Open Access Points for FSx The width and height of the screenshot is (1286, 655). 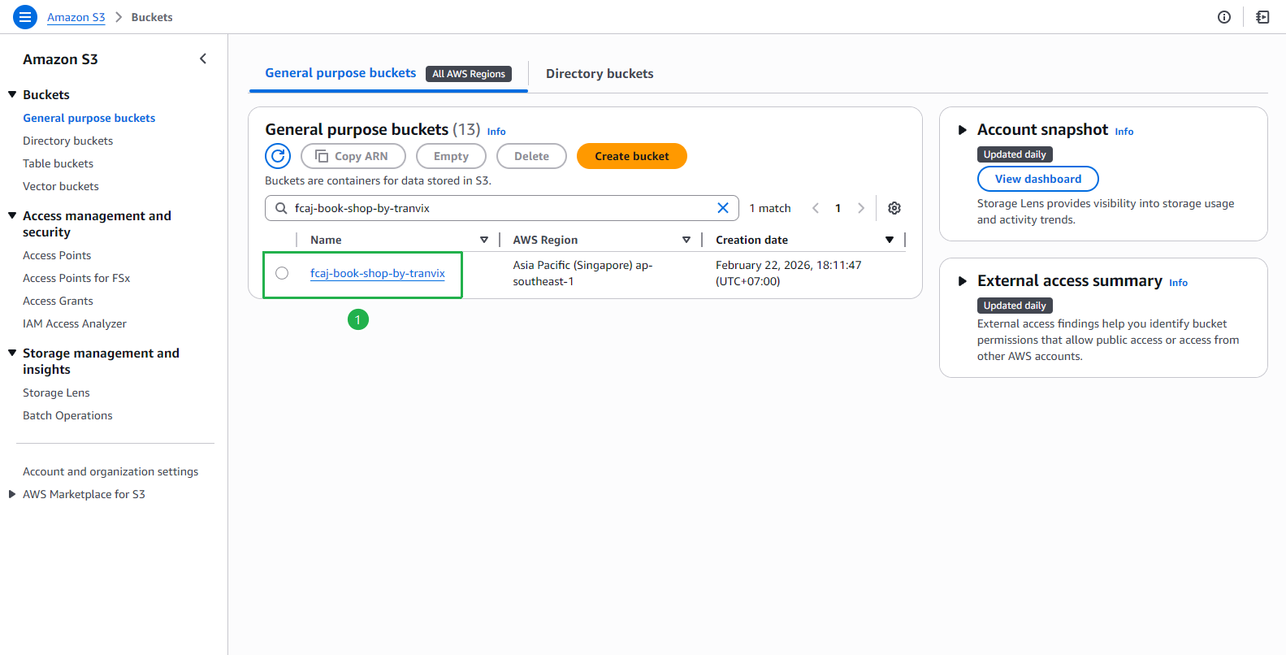click(x=76, y=278)
